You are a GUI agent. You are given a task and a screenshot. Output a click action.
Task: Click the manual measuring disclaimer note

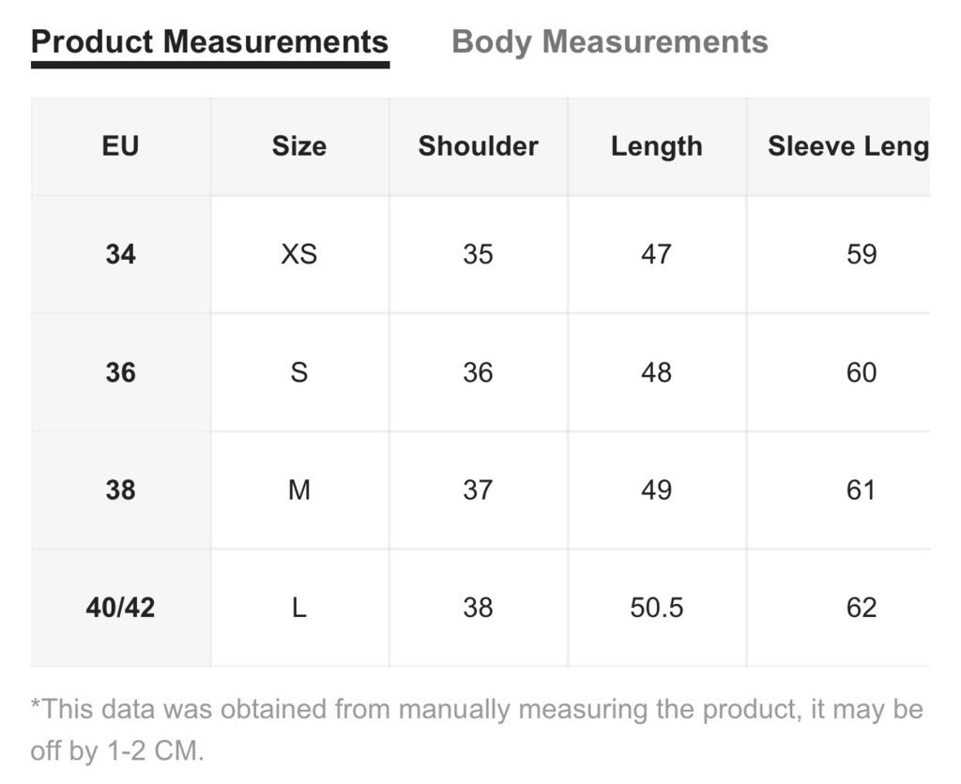tap(477, 730)
